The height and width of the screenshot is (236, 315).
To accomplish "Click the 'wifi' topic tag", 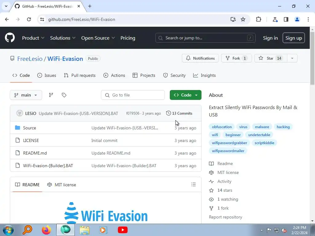I will [x=215, y=135].
